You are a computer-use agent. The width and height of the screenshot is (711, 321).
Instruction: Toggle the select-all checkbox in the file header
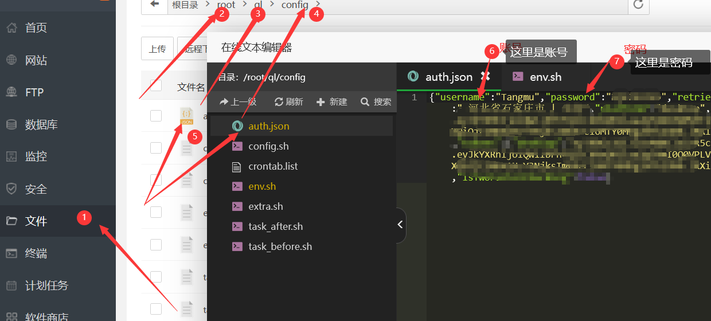[x=156, y=86]
